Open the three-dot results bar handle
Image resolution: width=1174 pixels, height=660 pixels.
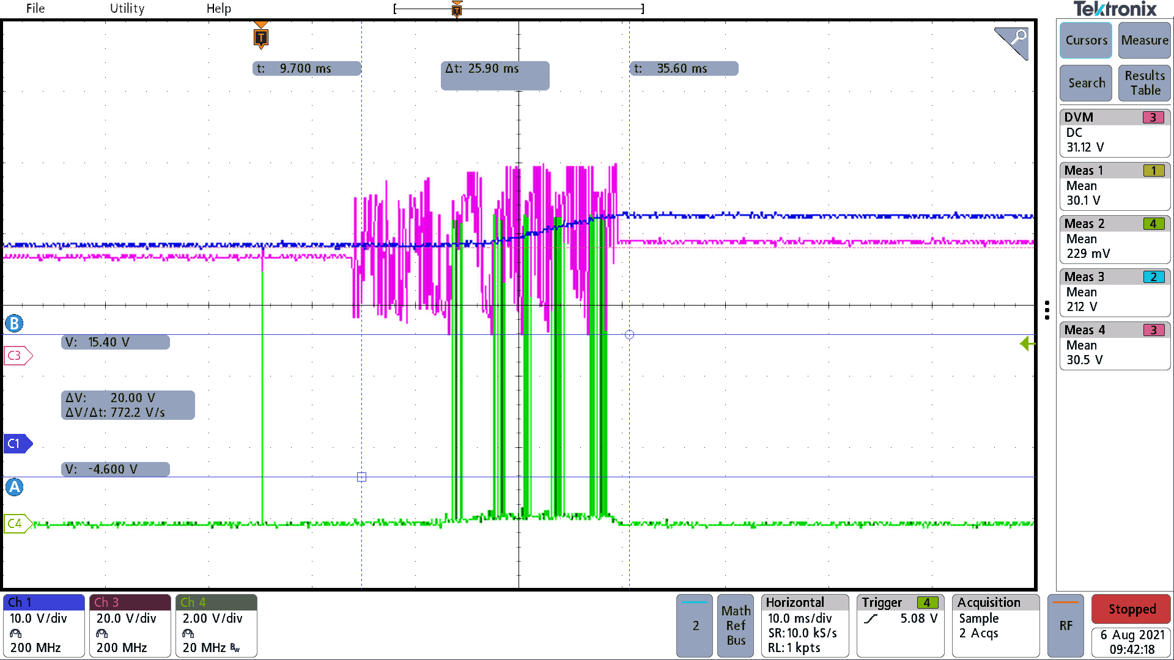tap(1047, 310)
